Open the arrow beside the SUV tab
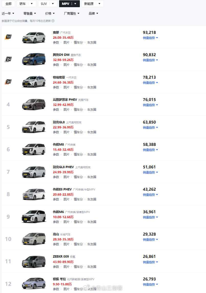 (x=53, y=4)
